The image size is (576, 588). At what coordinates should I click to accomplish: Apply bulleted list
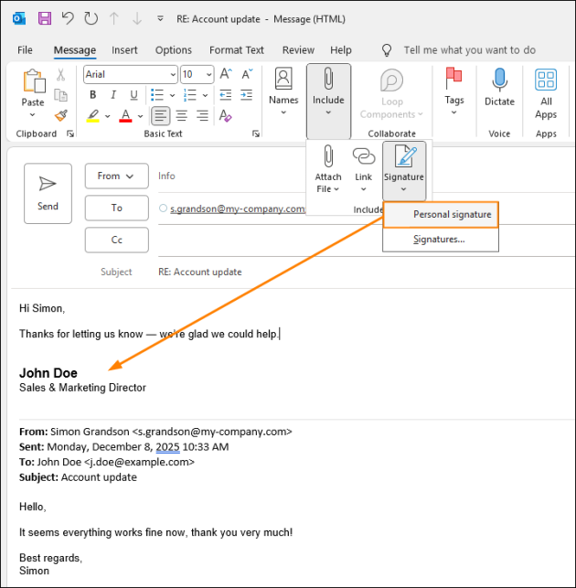pyautogui.click(x=156, y=95)
